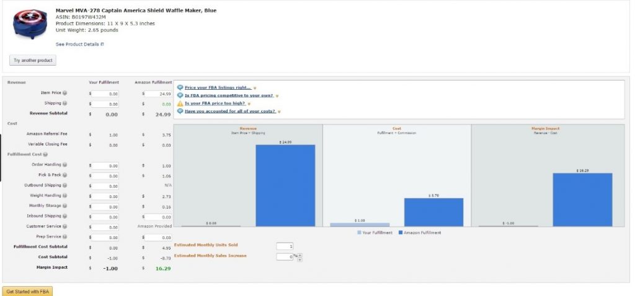Focus the Amazon Fulfillment Prep Service field

click(x=158, y=238)
